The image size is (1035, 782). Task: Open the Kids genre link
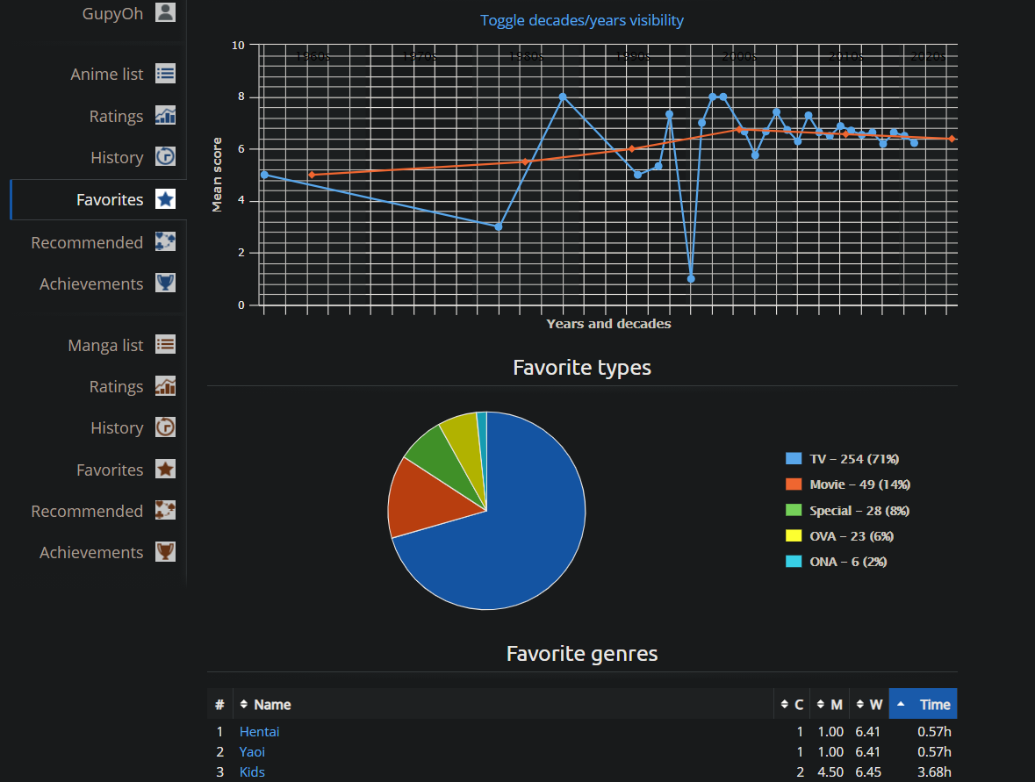click(x=252, y=771)
